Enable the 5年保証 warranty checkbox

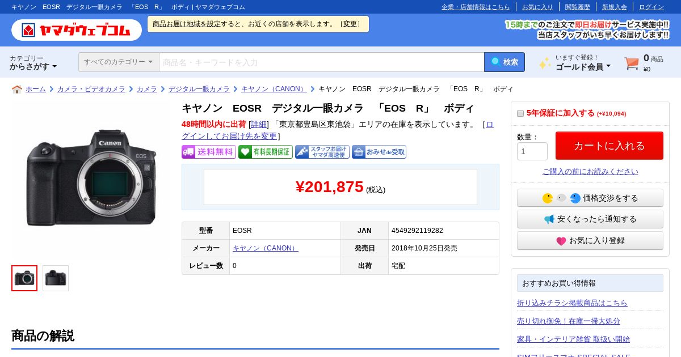click(520, 113)
